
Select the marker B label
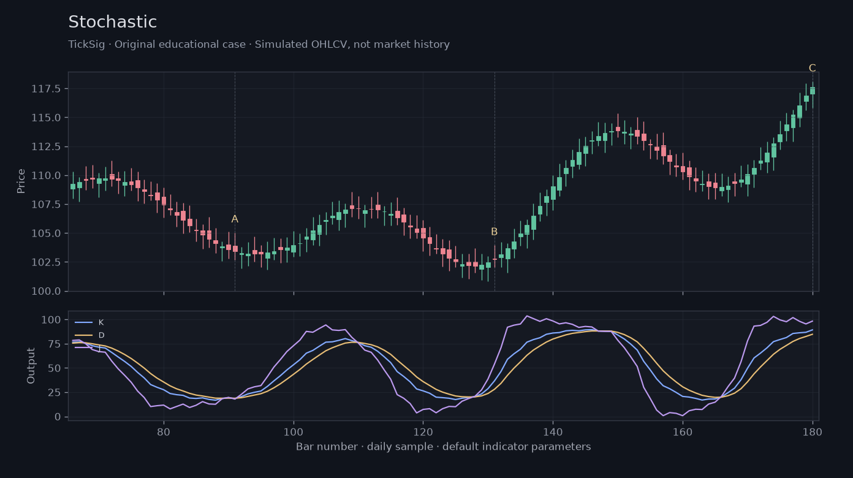point(494,232)
